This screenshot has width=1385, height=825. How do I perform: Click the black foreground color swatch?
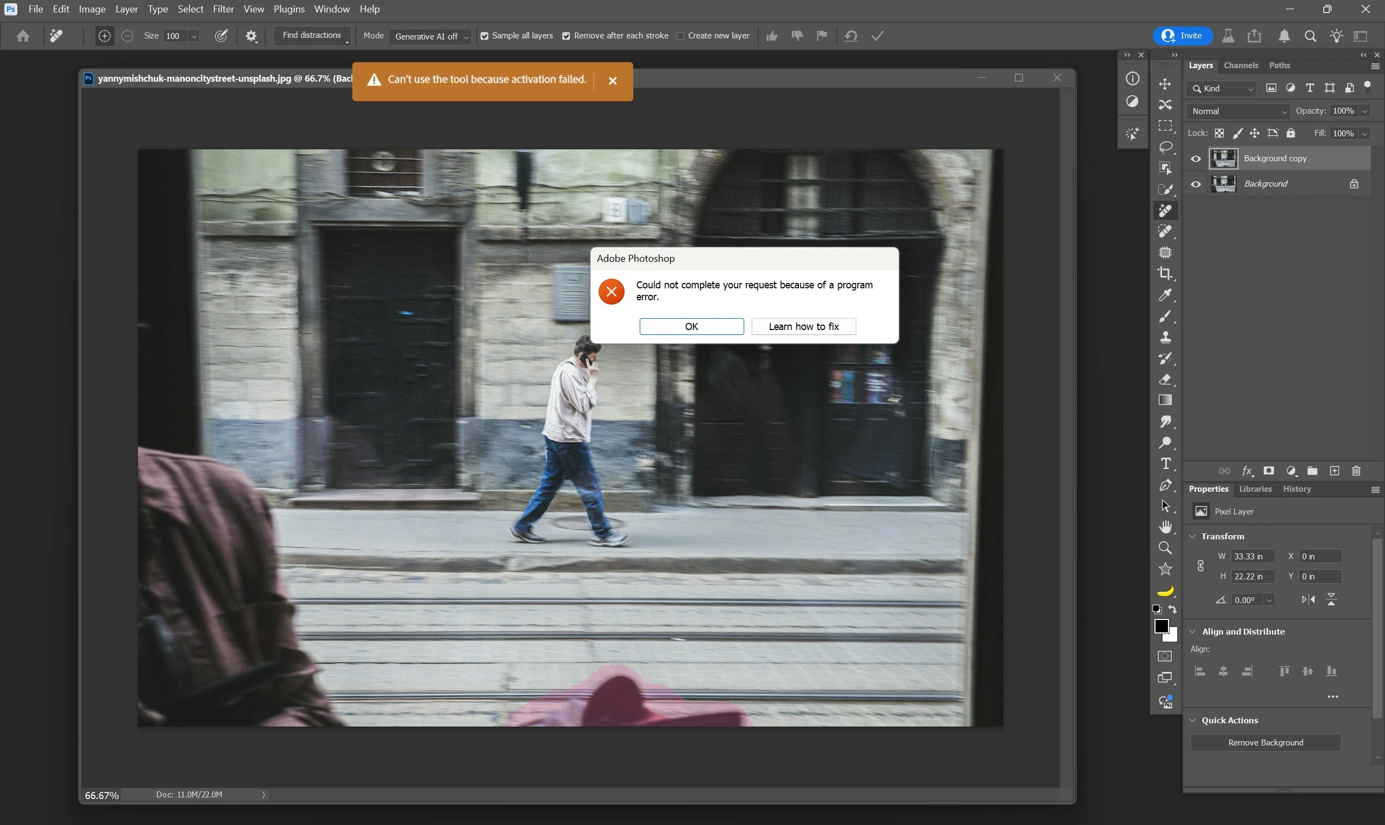[x=1160, y=626]
